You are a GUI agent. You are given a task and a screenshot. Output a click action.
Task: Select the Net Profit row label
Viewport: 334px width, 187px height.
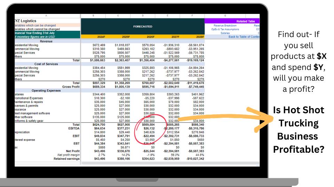[73, 151]
